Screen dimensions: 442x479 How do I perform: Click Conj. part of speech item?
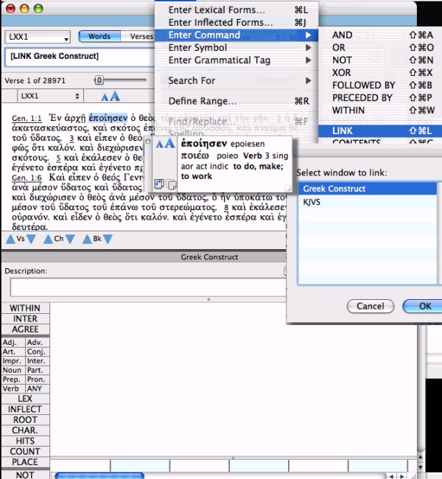pyautogui.click(x=38, y=352)
